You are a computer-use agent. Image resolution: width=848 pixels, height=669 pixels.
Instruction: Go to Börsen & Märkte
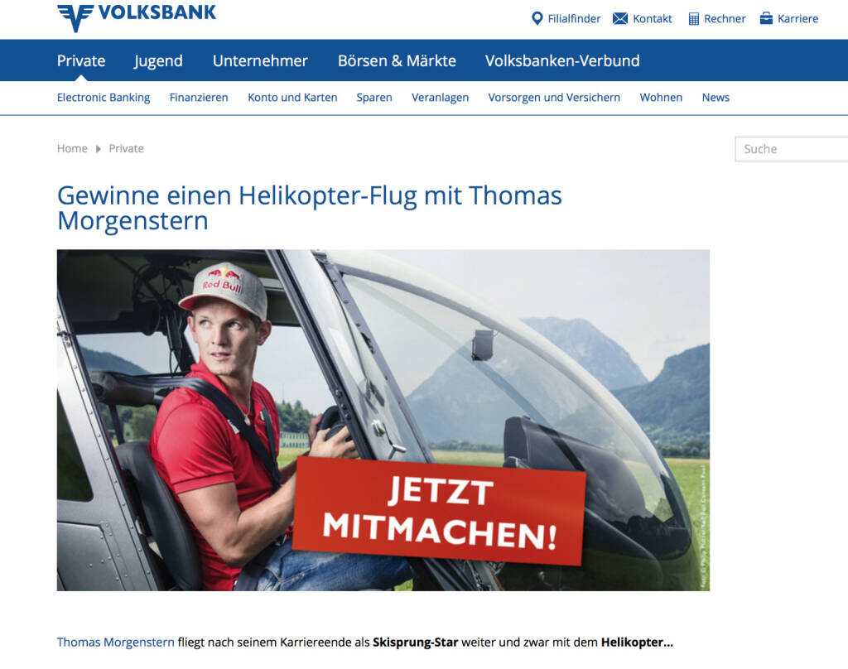pos(397,60)
